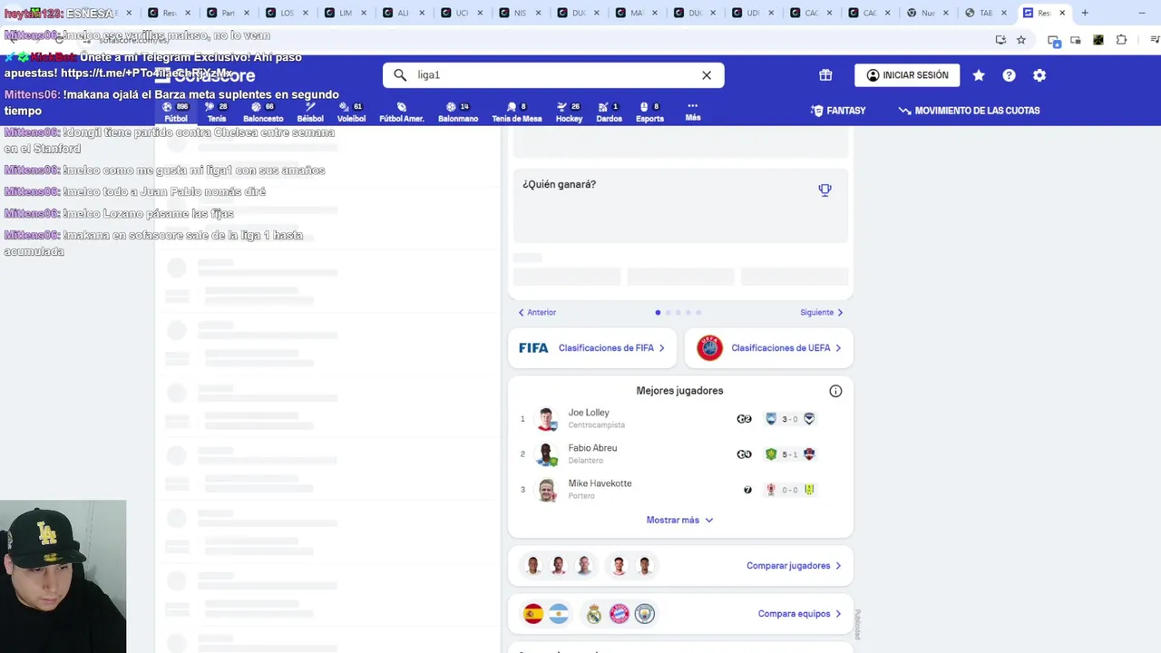Image resolution: width=1161 pixels, height=653 pixels.
Task: Select the Voleibol sport tab
Action: [351, 112]
